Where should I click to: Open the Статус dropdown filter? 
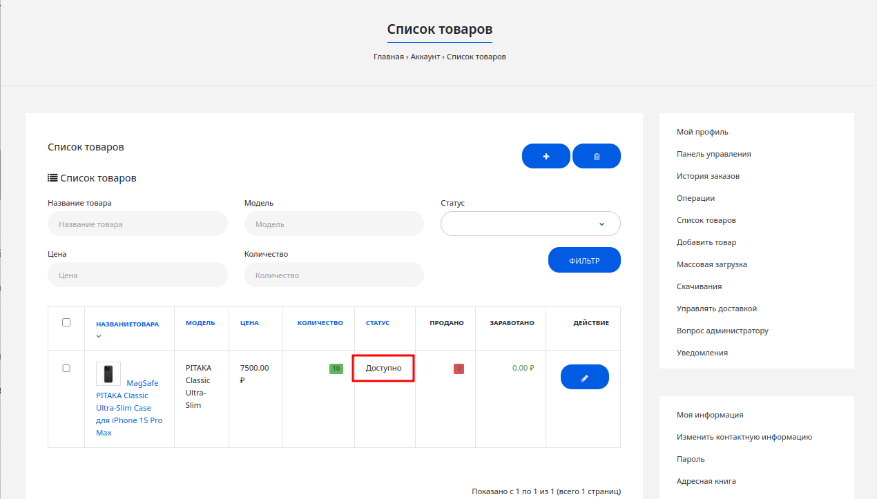(x=530, y=224)
